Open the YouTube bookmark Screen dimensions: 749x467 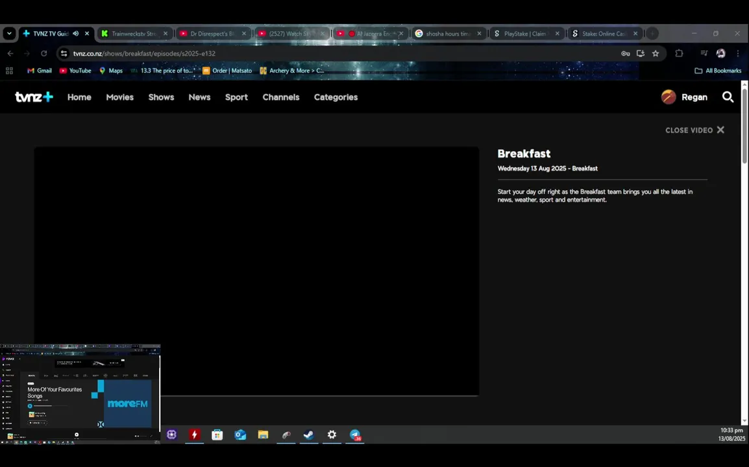pyautogui.click(x=75, y=71)
